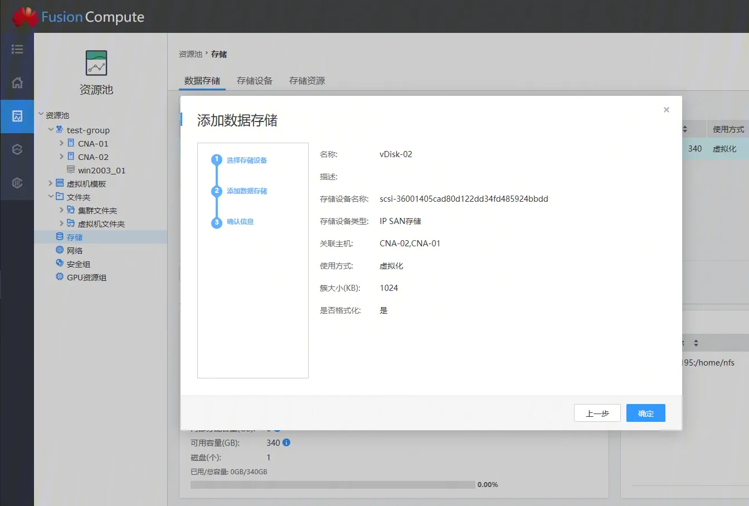Switch to the 存储设备 tab
The height and width of the screenshot is (506, 749).
[x=254, y=81]
